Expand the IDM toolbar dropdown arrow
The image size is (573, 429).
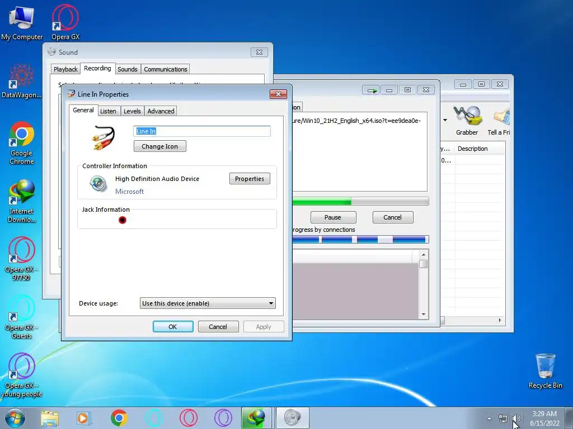pos(445,120)
